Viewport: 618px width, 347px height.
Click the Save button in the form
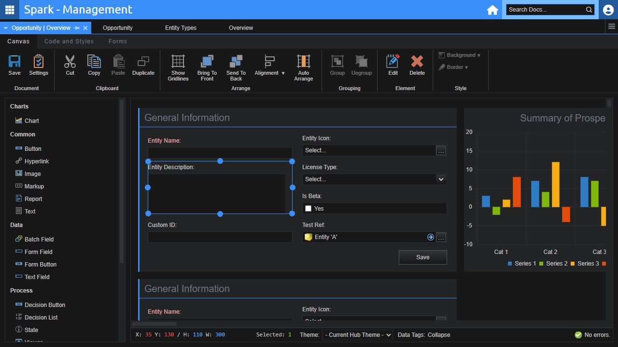(x=423, y=257)
